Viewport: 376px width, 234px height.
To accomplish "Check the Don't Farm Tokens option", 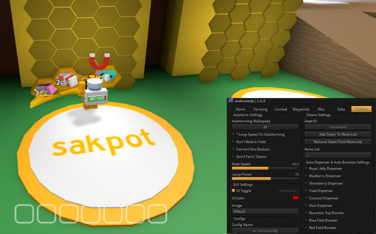I will click(x=233, y=156).
